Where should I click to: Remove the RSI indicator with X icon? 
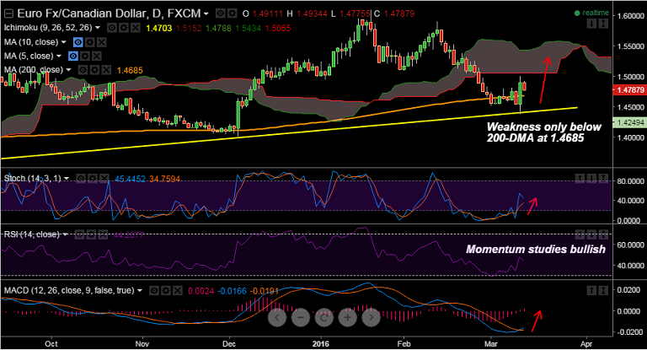coord(103,234)
